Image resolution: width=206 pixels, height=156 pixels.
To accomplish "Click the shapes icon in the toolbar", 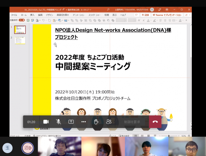I will [60, 20].
